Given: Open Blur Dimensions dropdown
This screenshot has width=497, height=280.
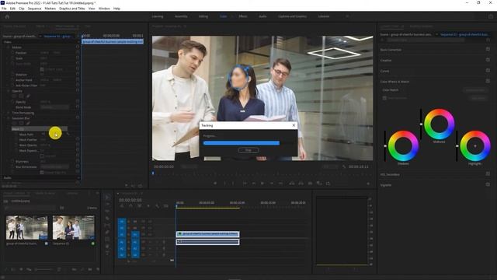Looking at the screenshot, I should point(54,166).
